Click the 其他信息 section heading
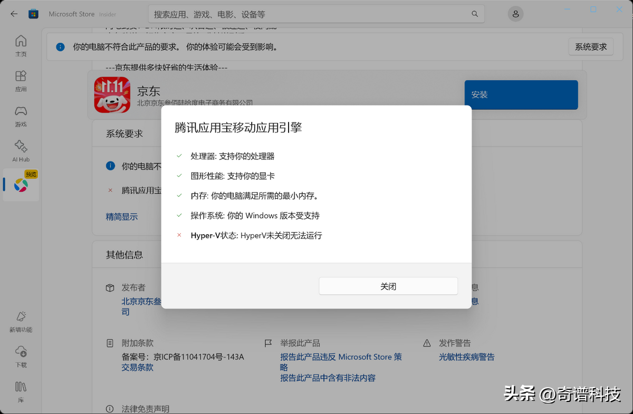 (124, 255)
